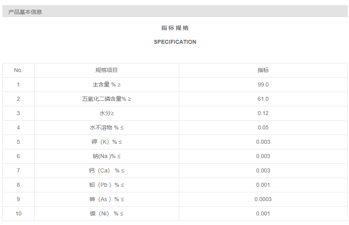Click the 指标 column header
This screenshot has width=349, height=225.
pos(263,70)
